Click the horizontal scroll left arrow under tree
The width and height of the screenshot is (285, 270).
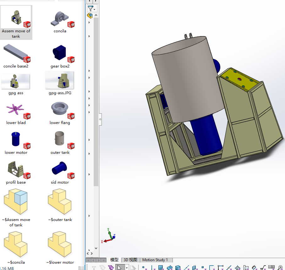(88, 253)
